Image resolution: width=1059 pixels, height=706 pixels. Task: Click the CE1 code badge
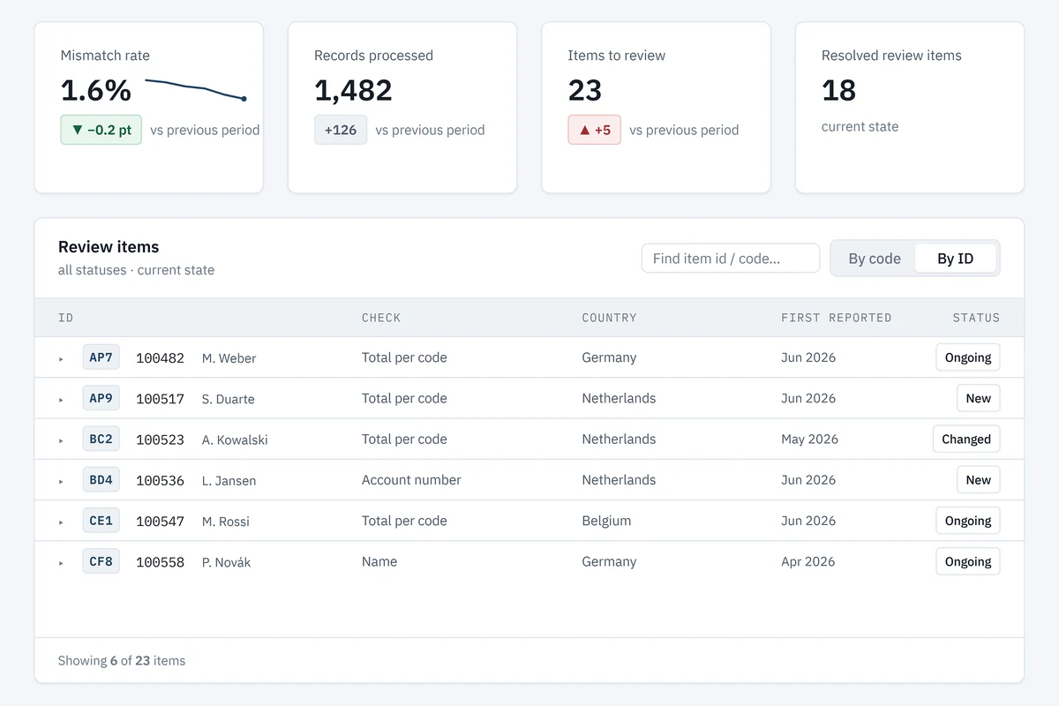click(101, 521)
